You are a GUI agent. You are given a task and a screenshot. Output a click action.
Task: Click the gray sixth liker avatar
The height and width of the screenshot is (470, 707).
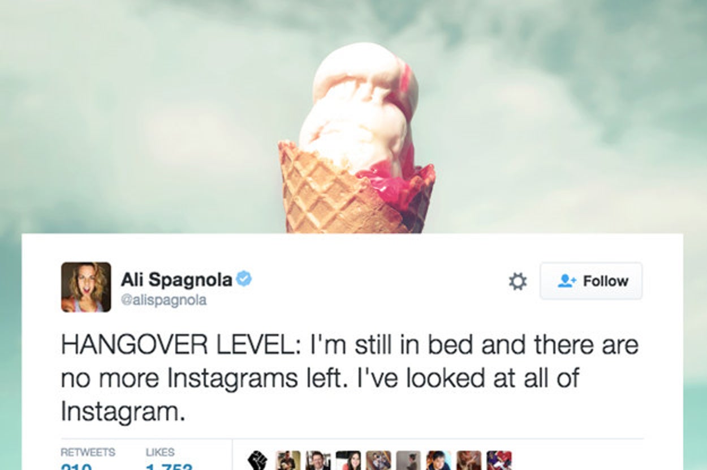pos(408,460)
